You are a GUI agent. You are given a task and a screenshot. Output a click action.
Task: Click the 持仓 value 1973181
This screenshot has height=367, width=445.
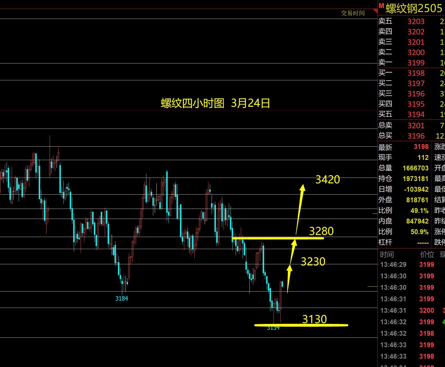[x=415, y=179]
